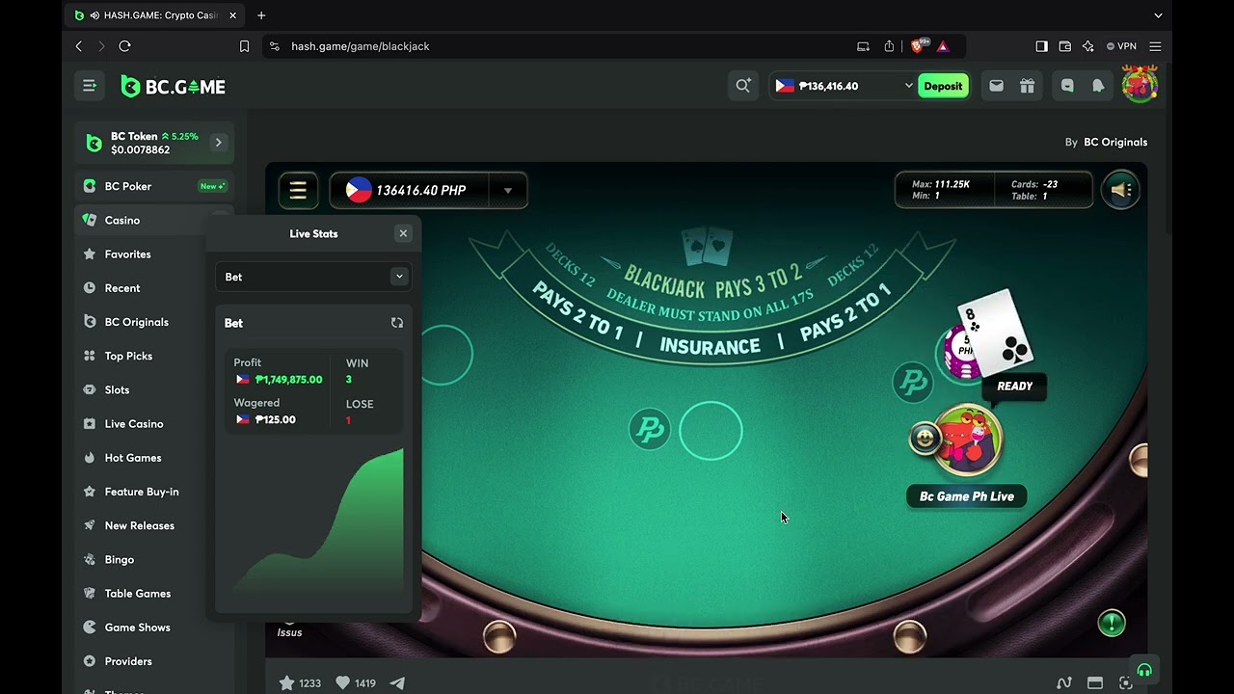Open the Brave shields icon

click(x=920, y=45)
